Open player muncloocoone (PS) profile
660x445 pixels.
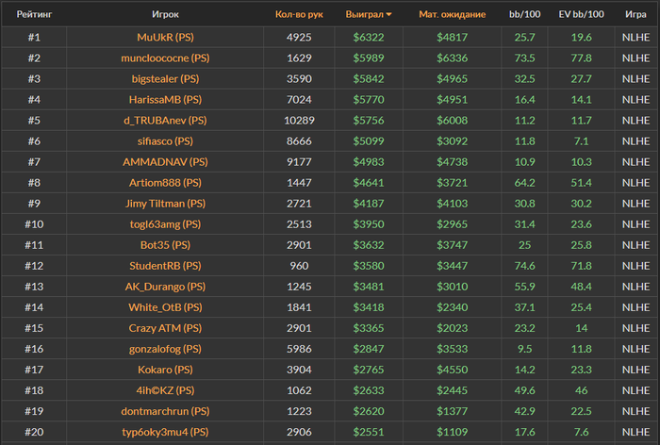pos(165,58)
